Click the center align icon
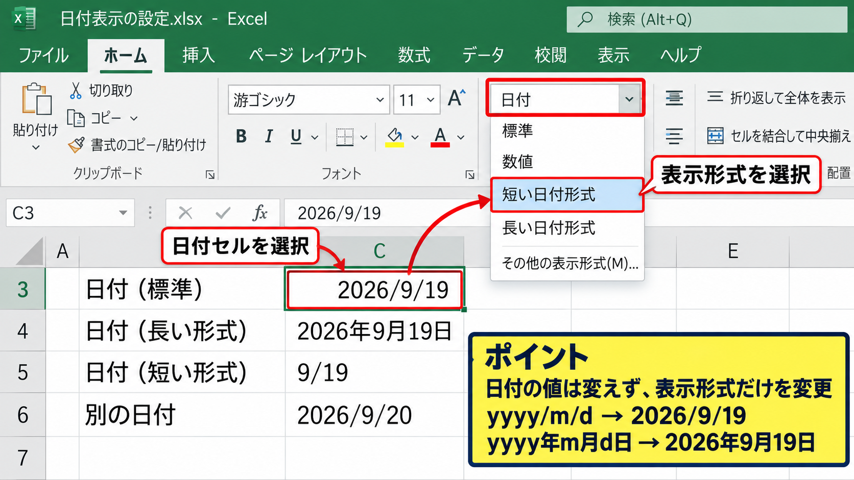The width and height of the screenshot is (854, 480). (674, 98)
